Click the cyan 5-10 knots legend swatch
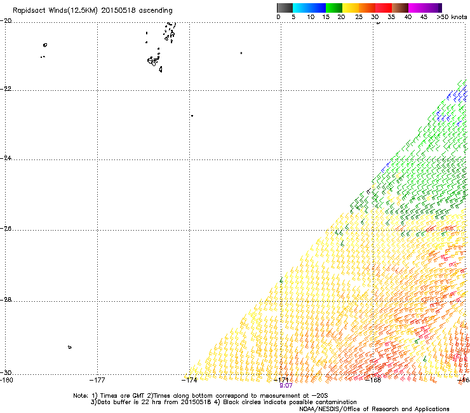 click(301, 8)
